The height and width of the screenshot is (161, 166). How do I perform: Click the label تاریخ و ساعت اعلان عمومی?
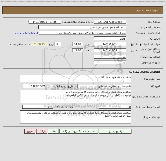point(78,22)
